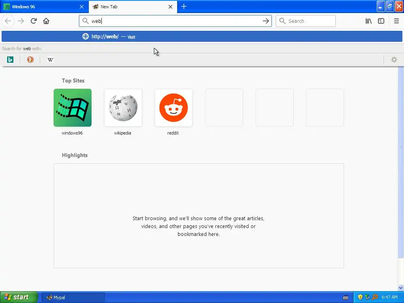Click the scrollbar down arrow
The height and width of the screenshot is (303, 404).
tap(400, 288)
